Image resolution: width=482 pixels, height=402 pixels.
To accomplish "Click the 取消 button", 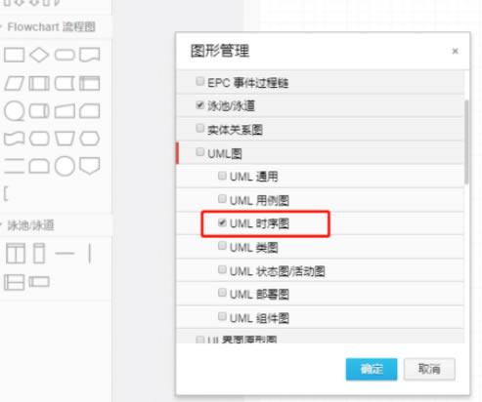I will pyautogui.click(x=429, y=369).
